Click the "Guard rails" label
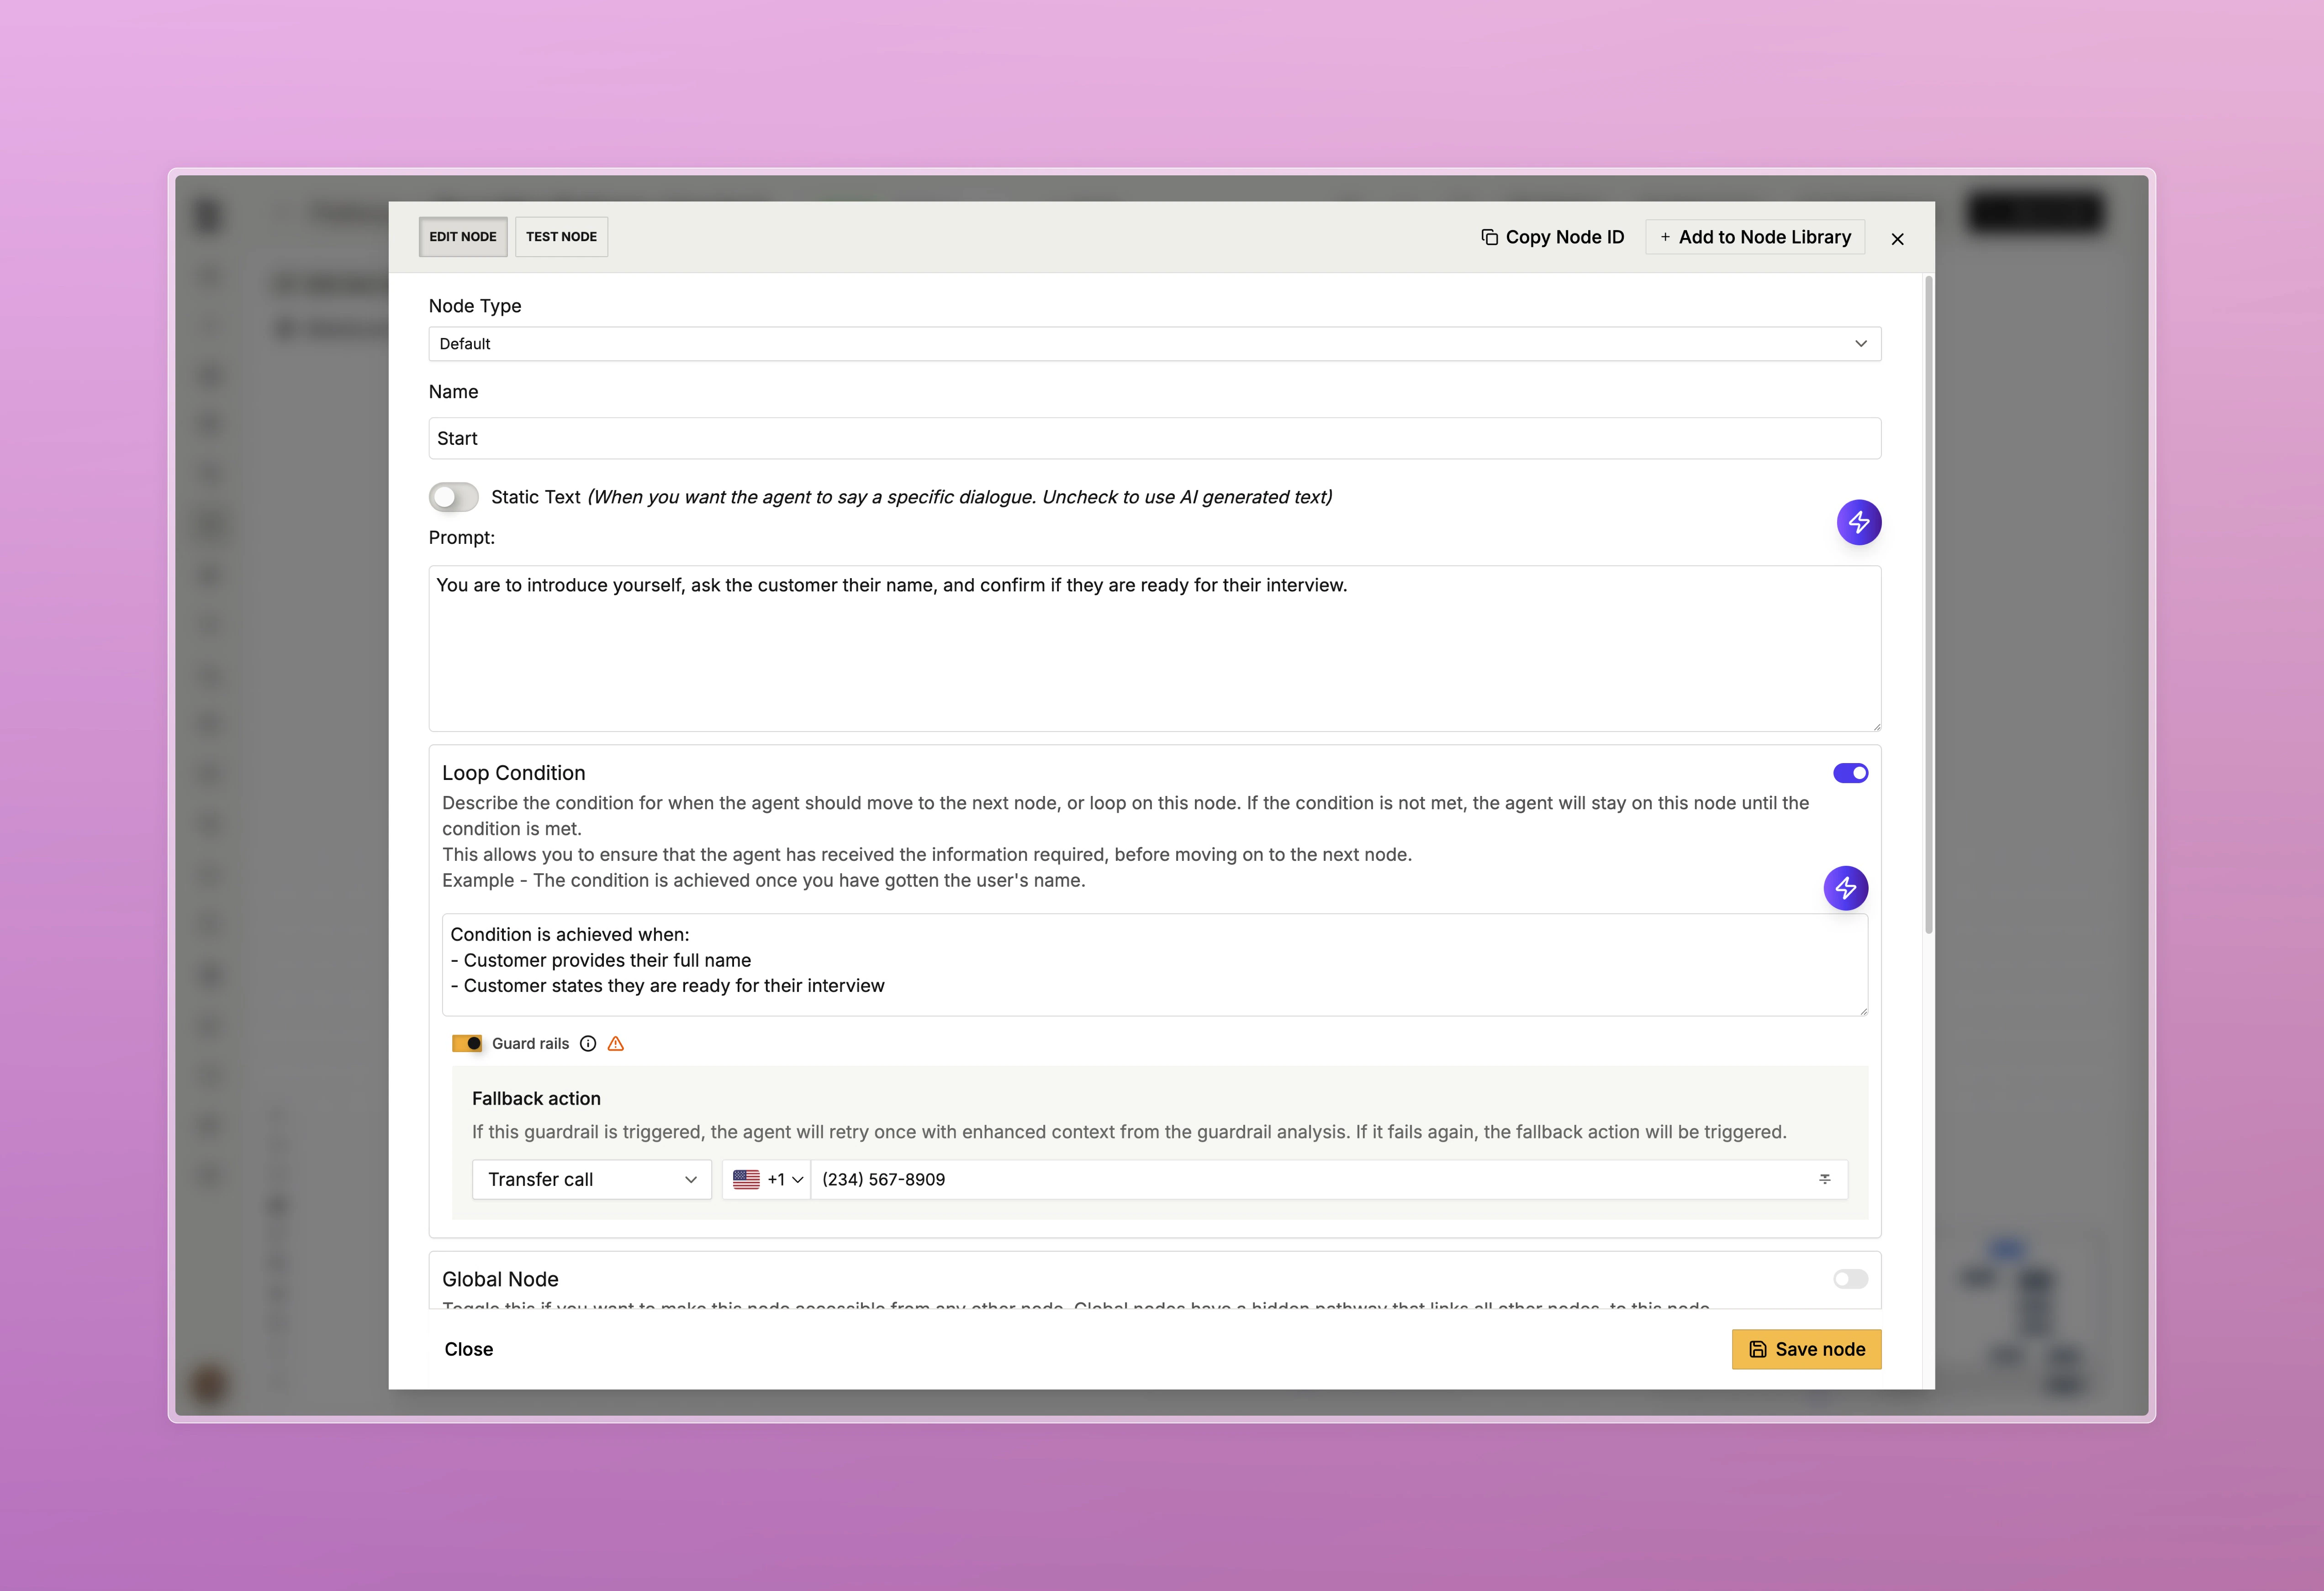Viewport: 2324px width, 1591px height. 530,1044
